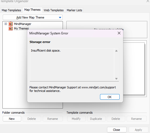Open the Web Templates tab

point(53,10)
